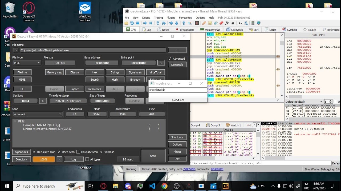Click the arrow button next to Sections 0004
The height and width of the screenshot is (191, 341).
pos(43,101)
